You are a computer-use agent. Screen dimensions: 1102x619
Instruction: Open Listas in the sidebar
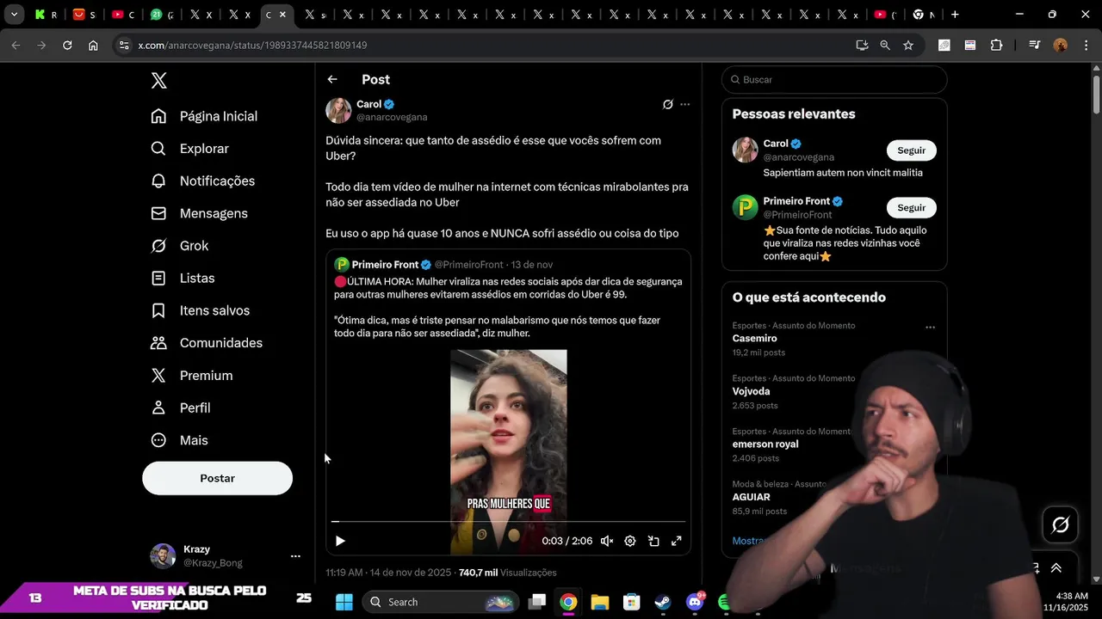[183, 278]
